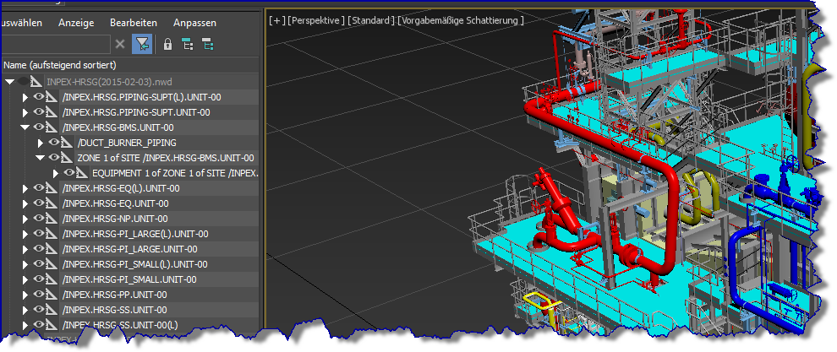Click type icon of ZONE 1 of SITE row
The width and height of the screenshot is (837, 352).
66,158
